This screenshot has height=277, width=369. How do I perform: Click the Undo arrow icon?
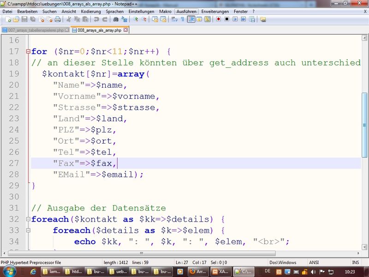96,19
